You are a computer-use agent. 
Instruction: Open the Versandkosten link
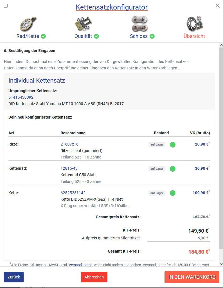coord(80,265)
